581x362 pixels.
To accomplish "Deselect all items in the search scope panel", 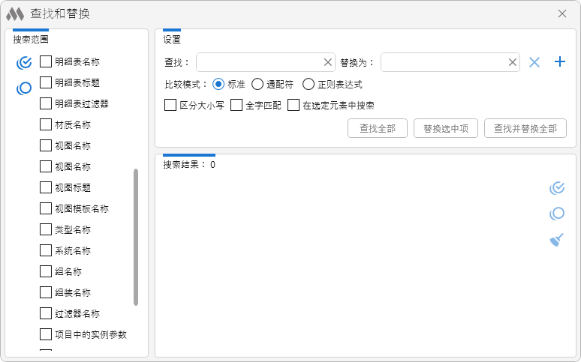I will [24, 88].
